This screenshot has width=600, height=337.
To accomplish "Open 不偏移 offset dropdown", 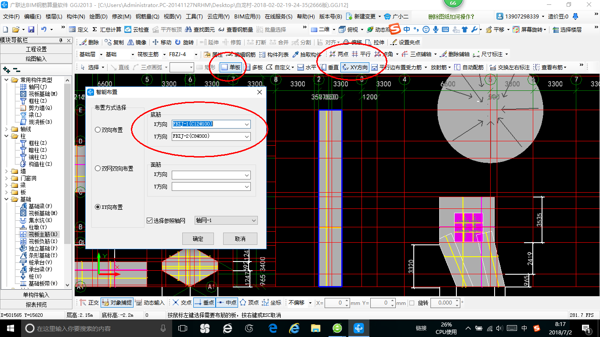I will pyautogui.click(x=300, y=303).
